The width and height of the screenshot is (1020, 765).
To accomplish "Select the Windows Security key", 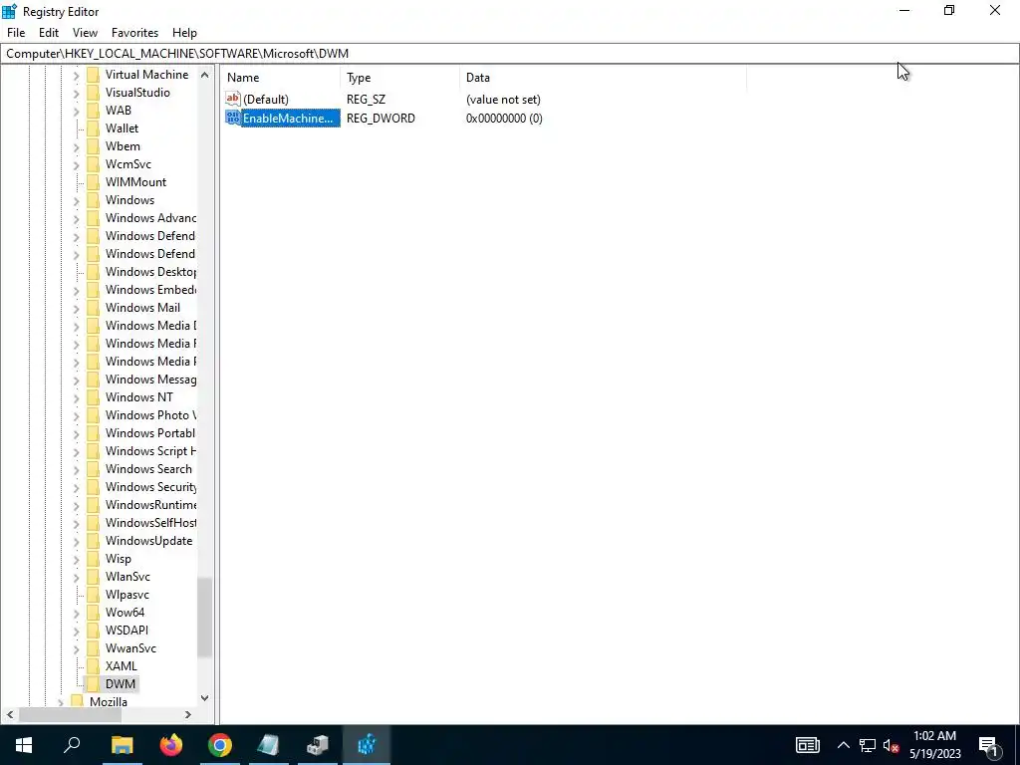I will pos(150,486).
